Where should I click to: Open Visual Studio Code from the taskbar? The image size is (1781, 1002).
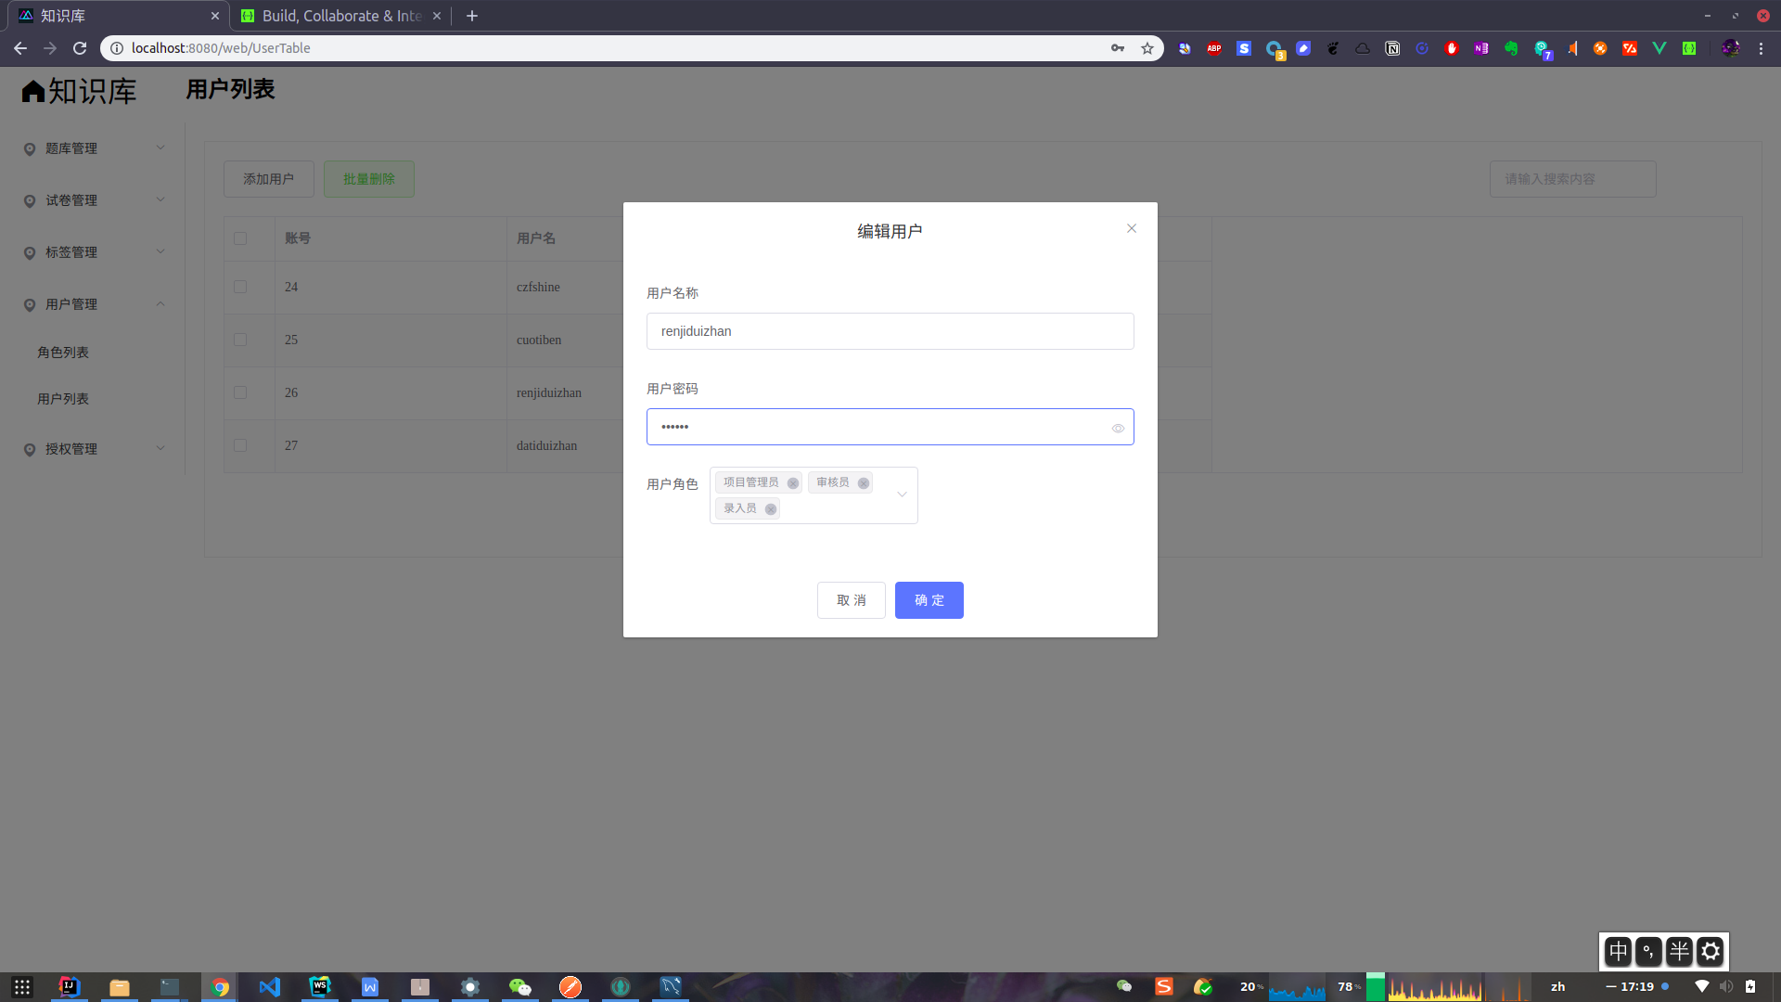click(x=270, y=986)
